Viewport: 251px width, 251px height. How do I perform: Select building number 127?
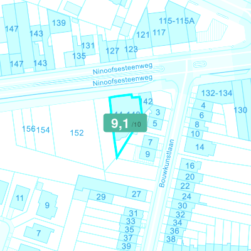112,51
